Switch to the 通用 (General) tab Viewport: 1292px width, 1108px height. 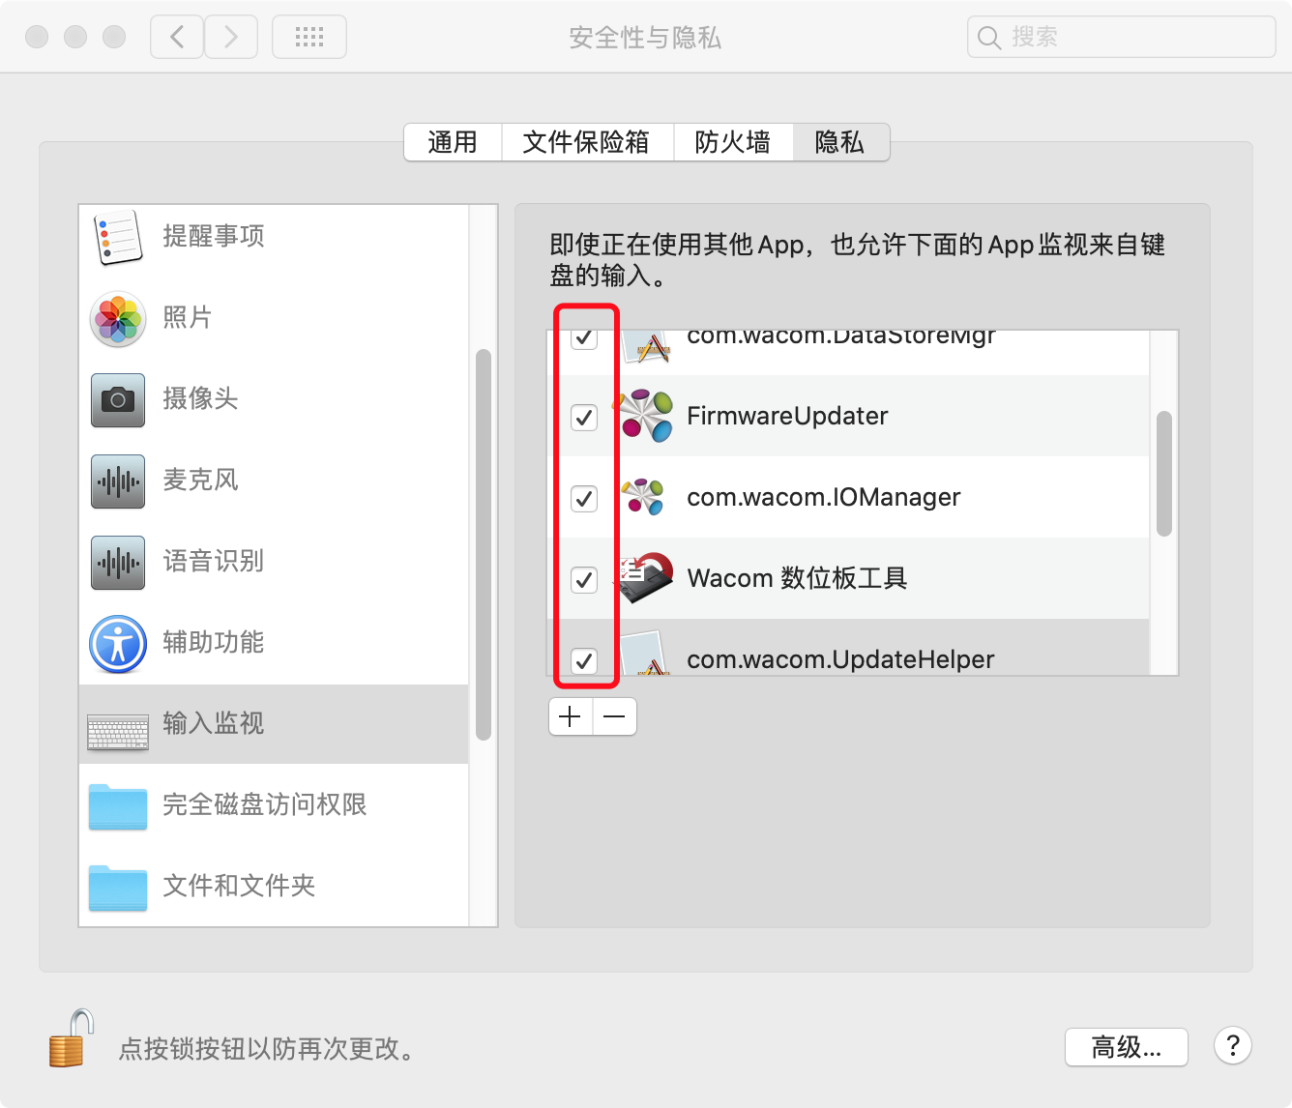pos(453,142)
